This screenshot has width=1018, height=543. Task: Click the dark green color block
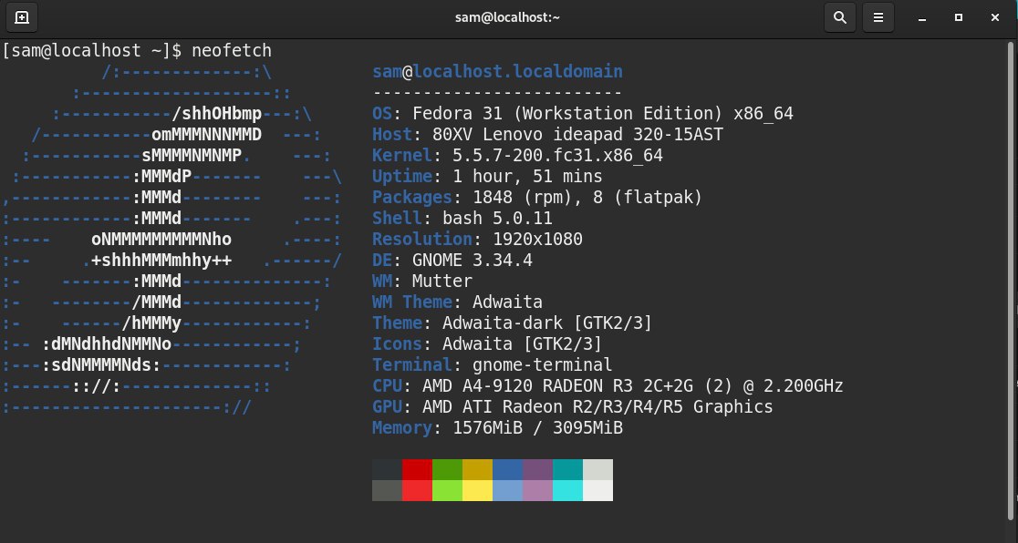[x=447, y=469]
